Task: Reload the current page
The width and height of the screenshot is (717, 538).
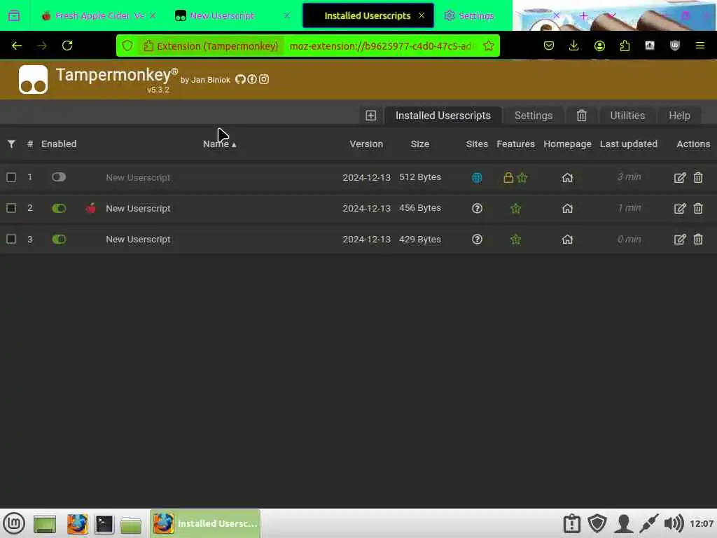Action: [67, 46]
